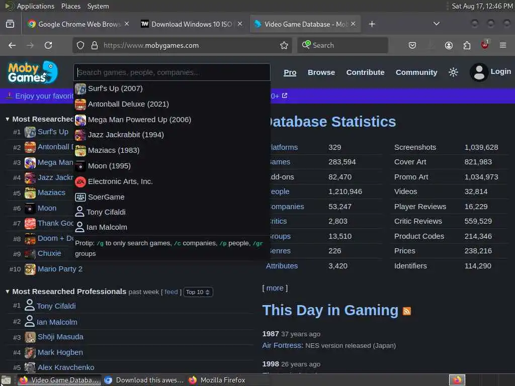
Task: Select Mega Man Powered Up (2006) suggestion
Action: (x=172, y=120)
